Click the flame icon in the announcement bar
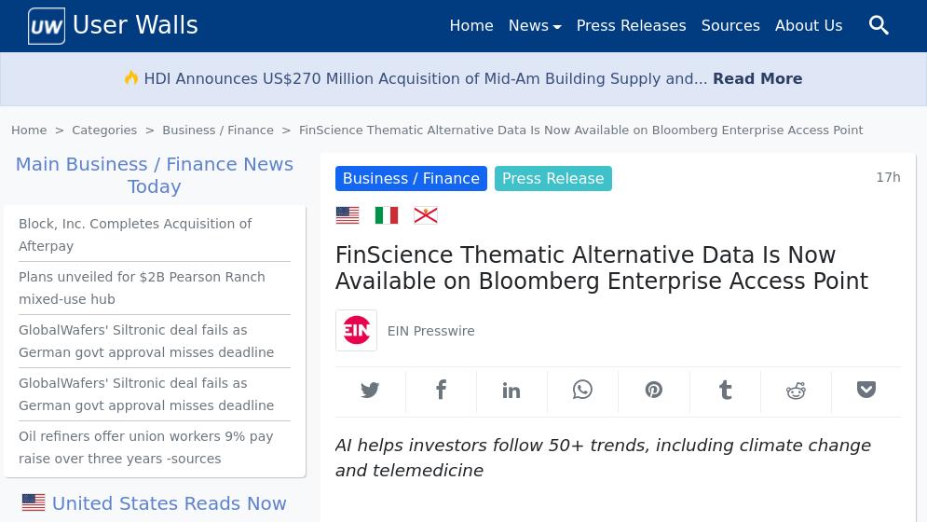 [131, 77]
